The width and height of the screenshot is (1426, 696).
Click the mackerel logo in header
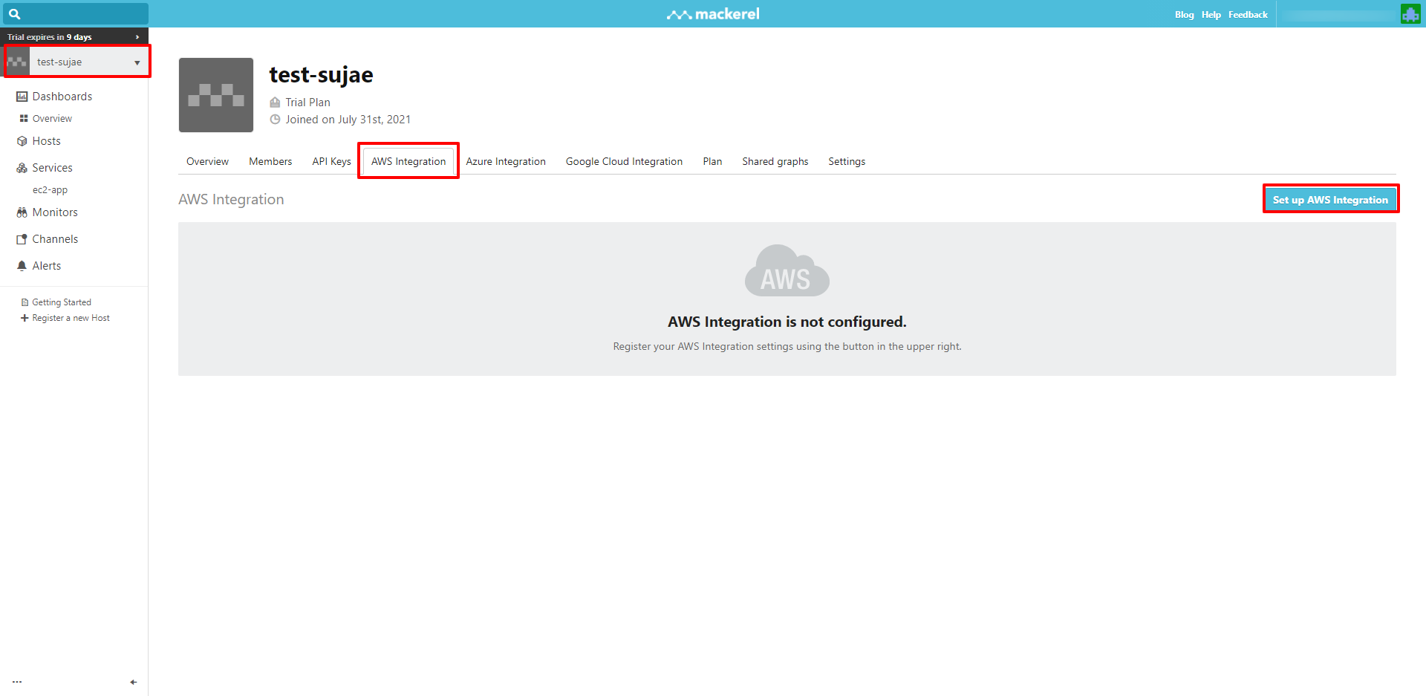(x=713, y=14)
